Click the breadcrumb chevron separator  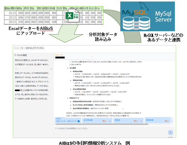(24, 48)
